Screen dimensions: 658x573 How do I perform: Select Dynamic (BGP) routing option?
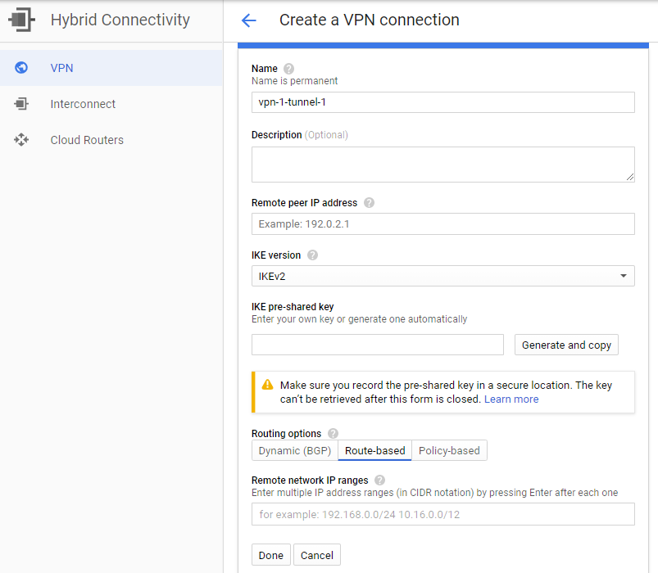[295, 451]
